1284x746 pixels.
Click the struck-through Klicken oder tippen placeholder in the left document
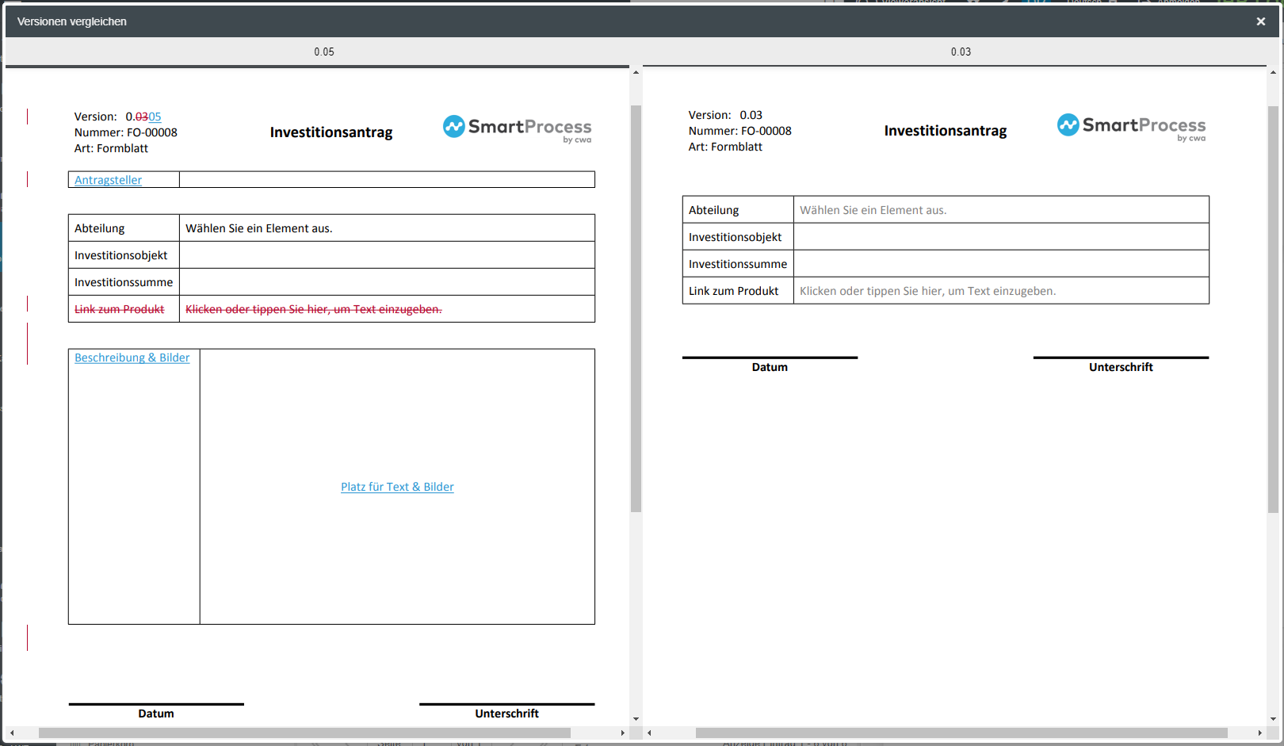tap(313, 309)
